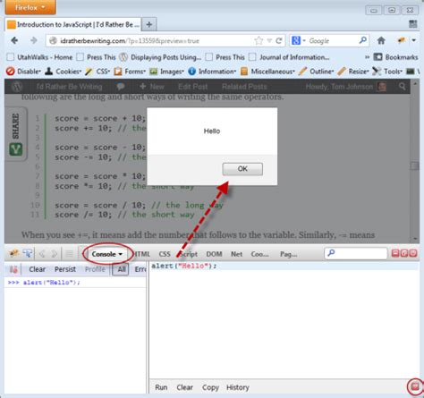424x398 pixels.
Task: Switch to the HTML tab in Firebug
Action: tap(141, 254)
